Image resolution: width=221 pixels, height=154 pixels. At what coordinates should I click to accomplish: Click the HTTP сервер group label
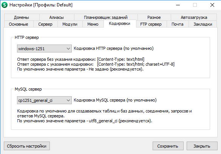27,37
